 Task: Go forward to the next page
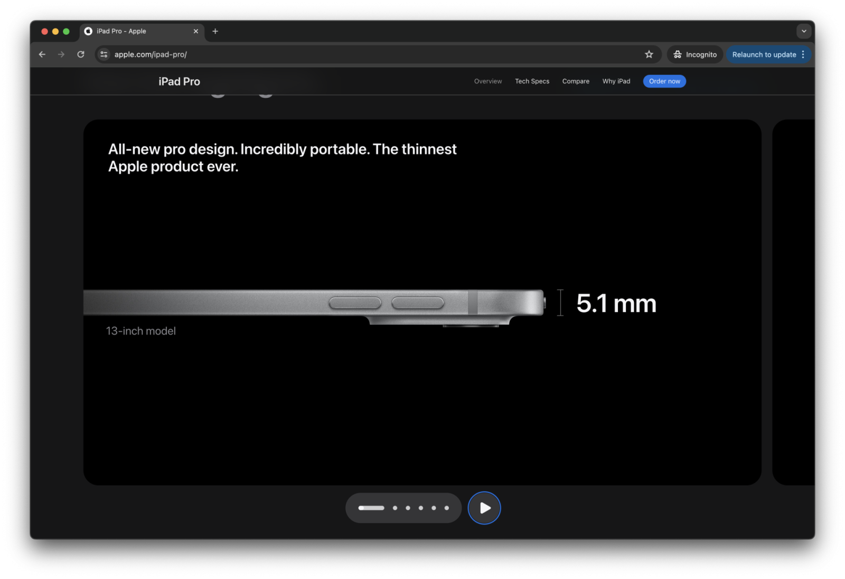click(61, 54)
